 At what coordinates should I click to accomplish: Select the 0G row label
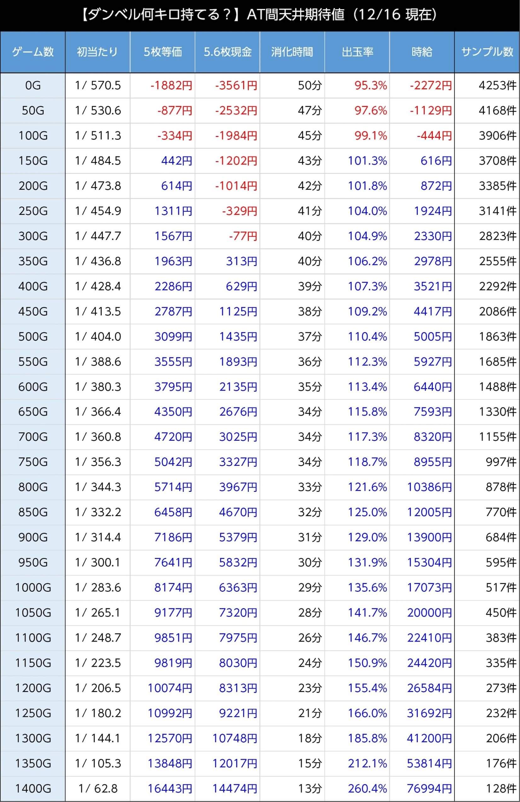click(x=33, y=86)
